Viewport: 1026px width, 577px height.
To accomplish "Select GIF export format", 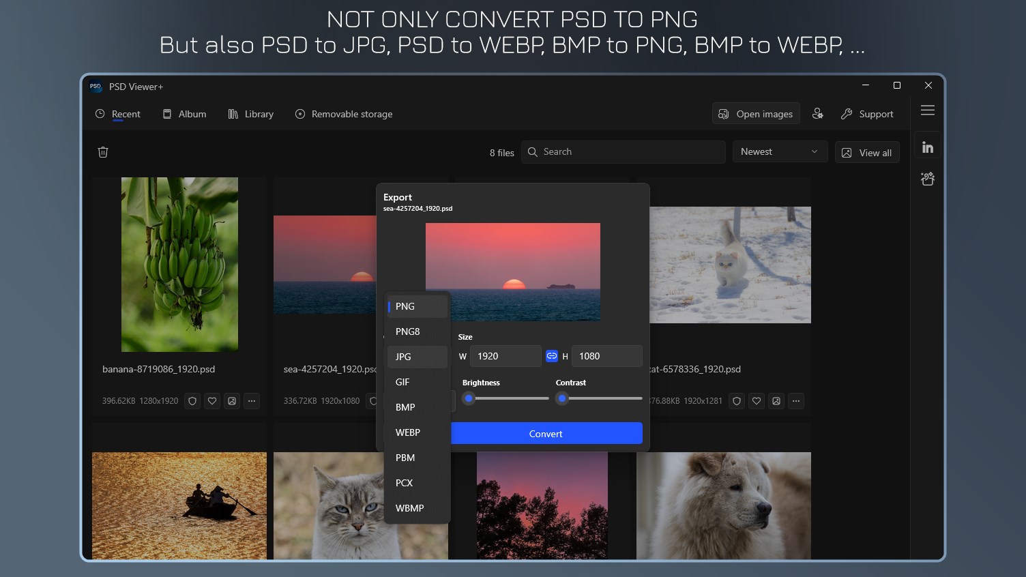I will [x=417, y=382].
